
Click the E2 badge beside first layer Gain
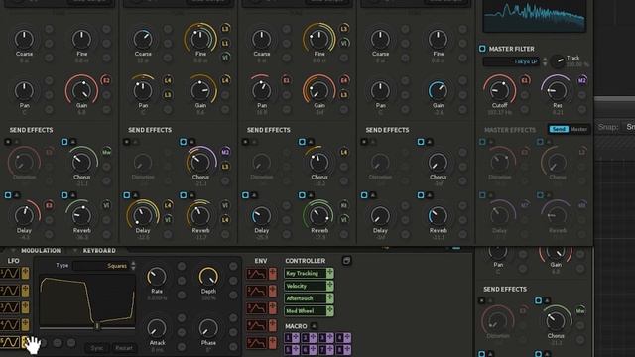point(106,80)
